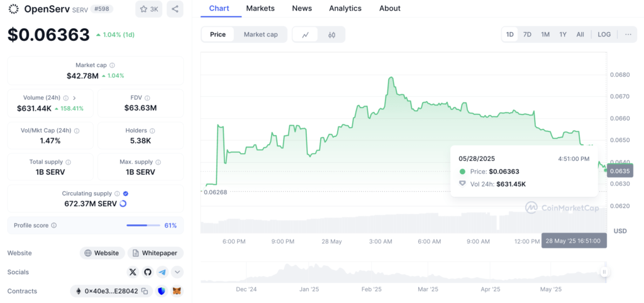The width and height of the screenshot is (644, 303).
Task: Click the info icon next to Volume (24h)
Action: coord(65,97)
